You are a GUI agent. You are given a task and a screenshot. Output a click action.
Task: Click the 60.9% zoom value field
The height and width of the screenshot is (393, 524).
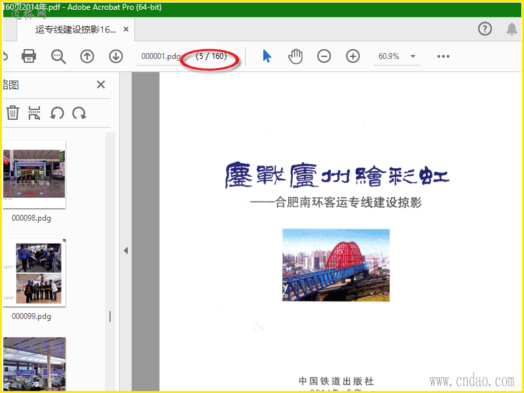[x=388, y=56]
